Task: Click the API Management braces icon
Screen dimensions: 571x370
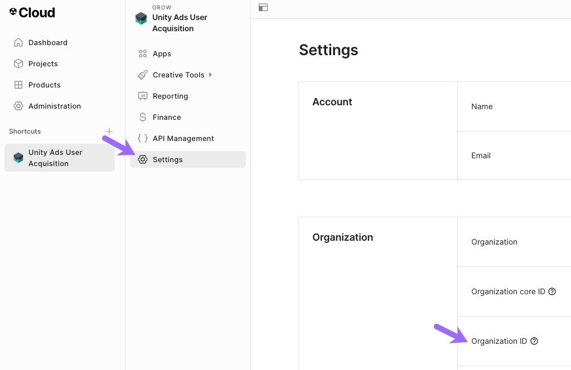Action: 143,138
